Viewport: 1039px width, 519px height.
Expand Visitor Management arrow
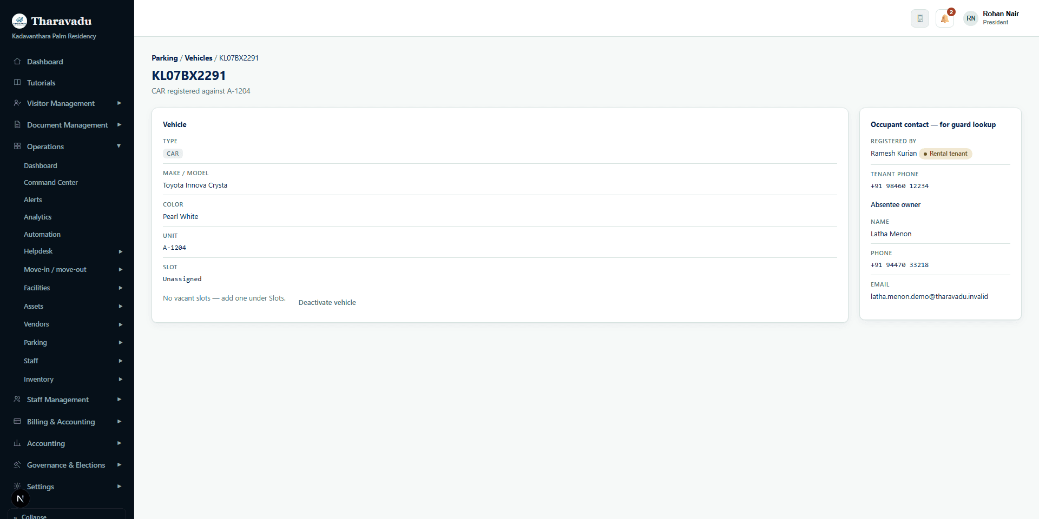119,103
